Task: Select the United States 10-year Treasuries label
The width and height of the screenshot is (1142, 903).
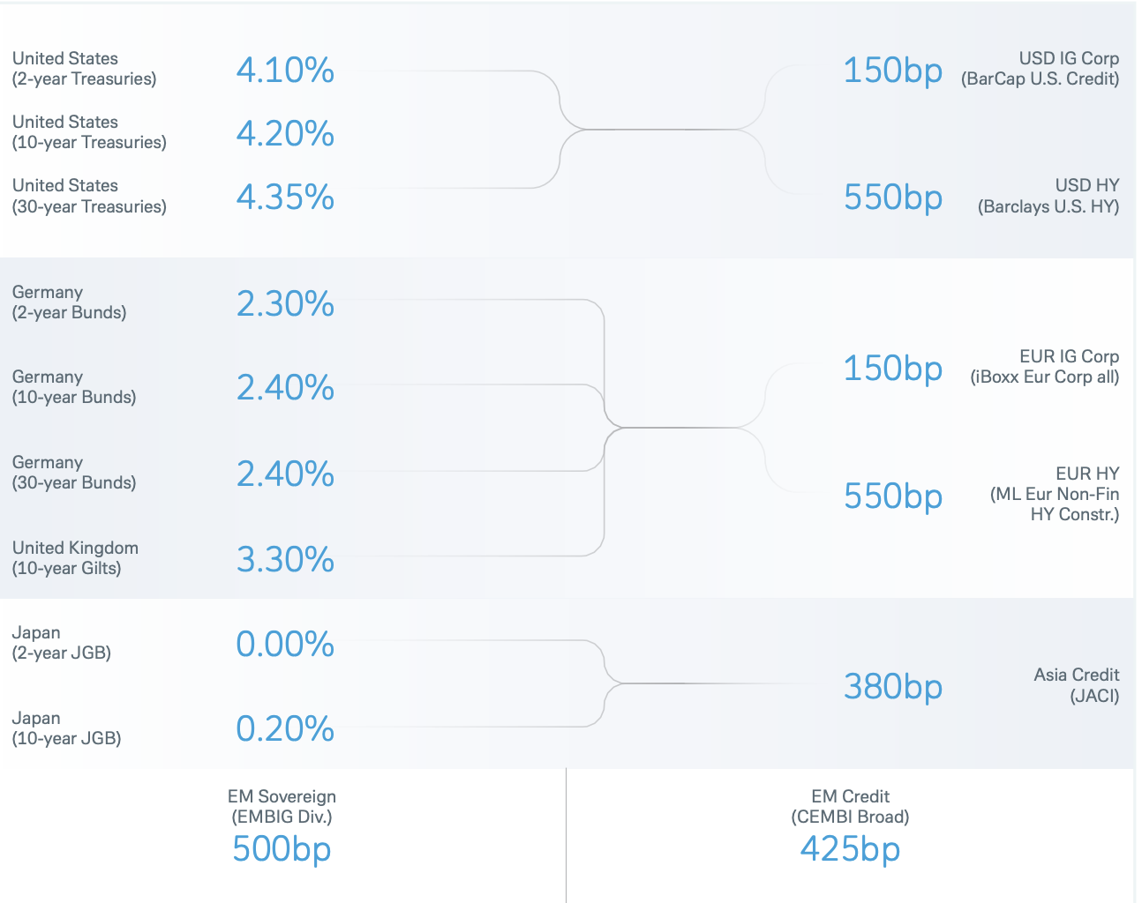Action: click(89, 132)
